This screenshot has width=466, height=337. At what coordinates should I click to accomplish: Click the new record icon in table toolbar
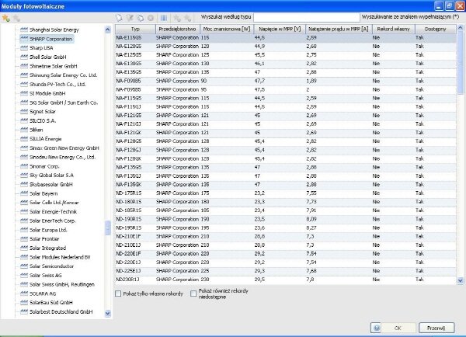(120, 16)
